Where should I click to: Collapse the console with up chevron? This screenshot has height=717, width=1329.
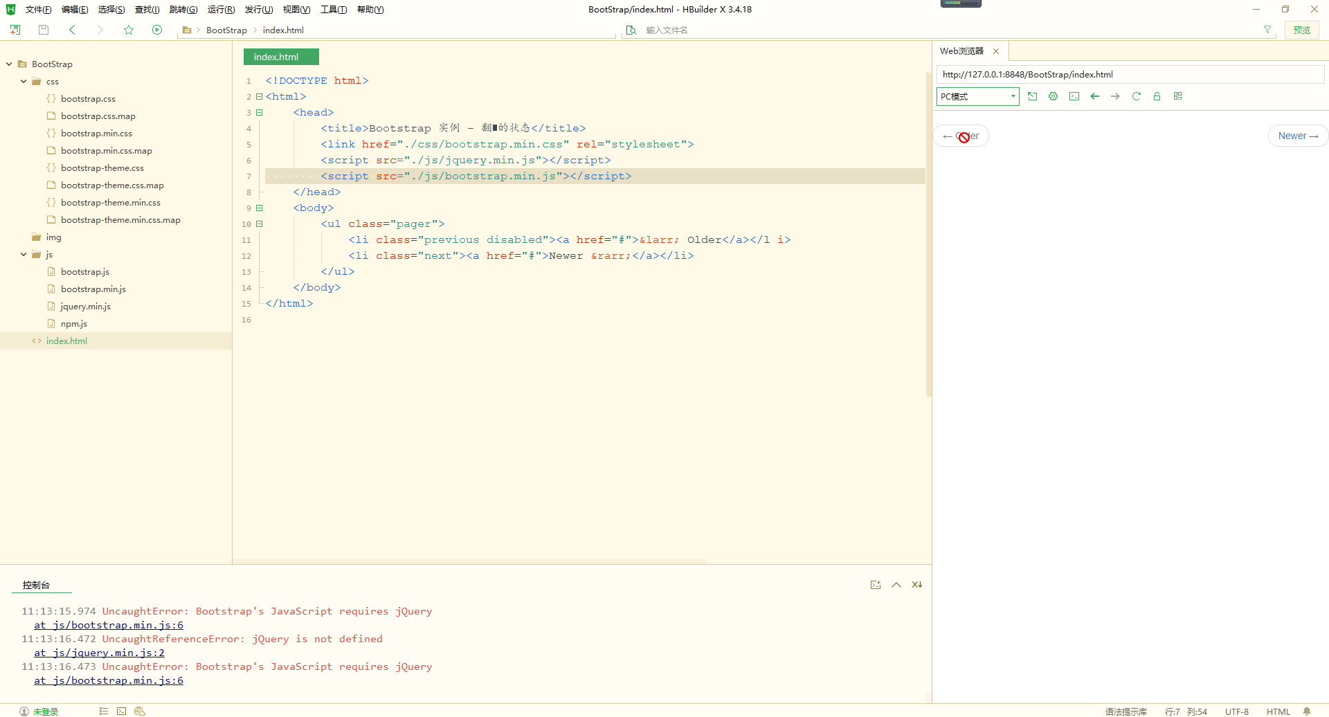[x=896, y=585]
